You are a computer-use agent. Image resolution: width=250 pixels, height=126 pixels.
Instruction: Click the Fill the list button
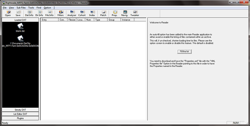tap(184, 51)
